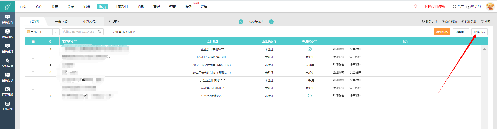Screen dimensions: 497x129
Task: Click the orange 验证账密 button
Action: 442,32
